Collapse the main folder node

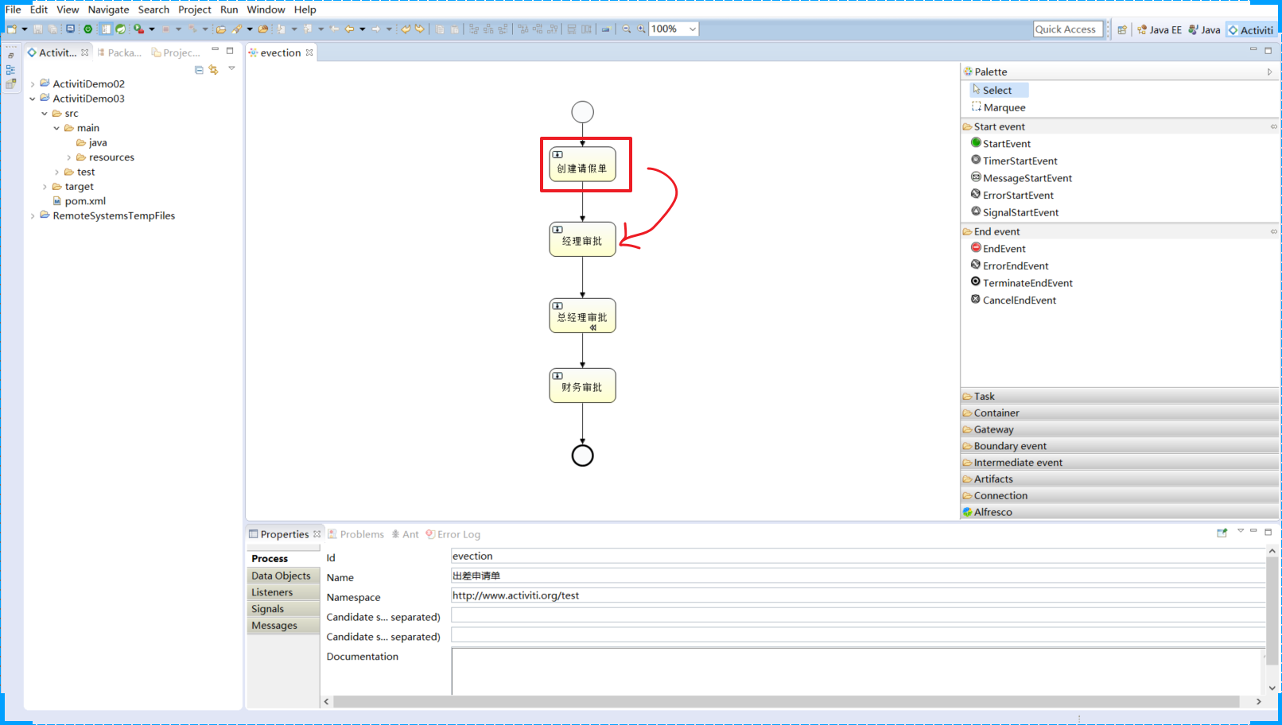56,128
